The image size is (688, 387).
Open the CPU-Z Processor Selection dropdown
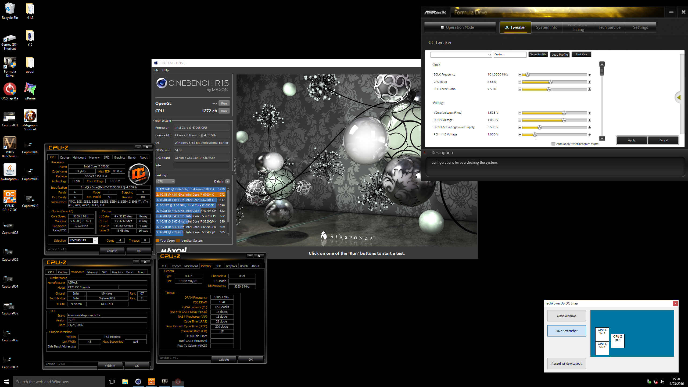83,240
